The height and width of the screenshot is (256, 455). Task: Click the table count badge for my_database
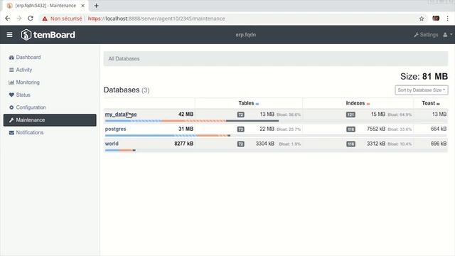[x=240, y=114]
